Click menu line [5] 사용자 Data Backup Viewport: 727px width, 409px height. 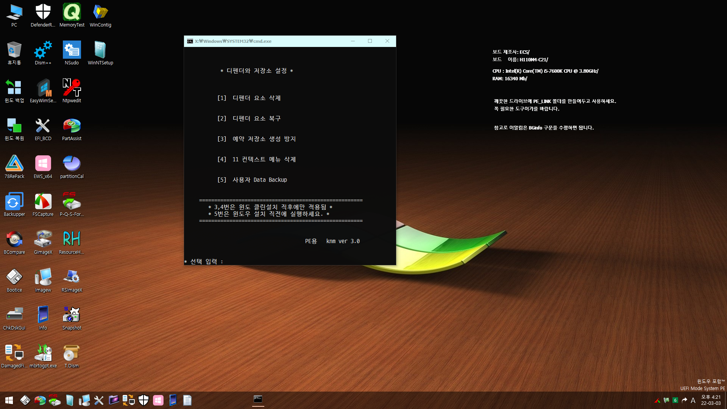point(252,180)
